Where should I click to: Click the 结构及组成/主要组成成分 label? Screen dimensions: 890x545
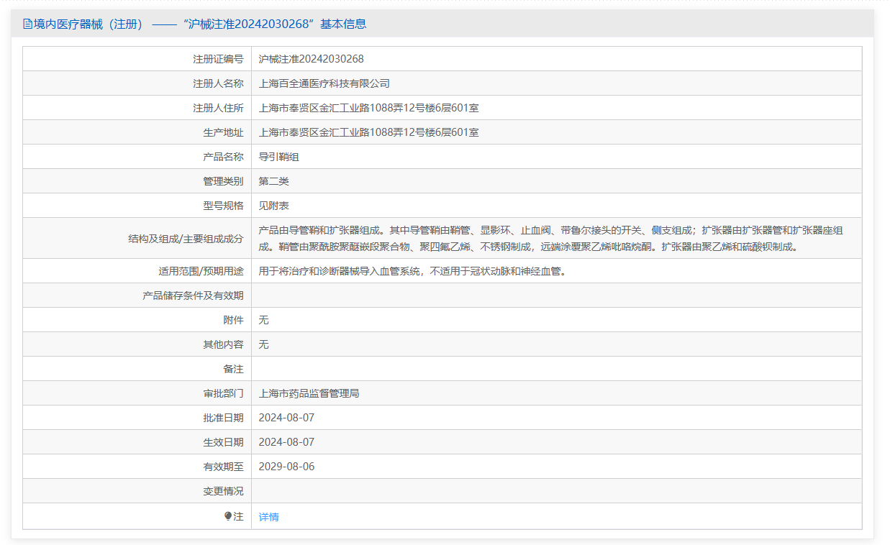click(x=186, y=238)
